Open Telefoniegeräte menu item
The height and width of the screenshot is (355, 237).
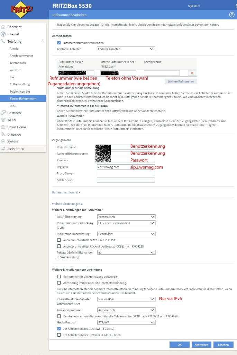point(20,92)
